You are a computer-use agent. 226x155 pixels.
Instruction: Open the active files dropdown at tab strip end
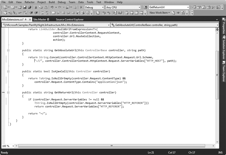pyautogui.click(x=217, y=19)
